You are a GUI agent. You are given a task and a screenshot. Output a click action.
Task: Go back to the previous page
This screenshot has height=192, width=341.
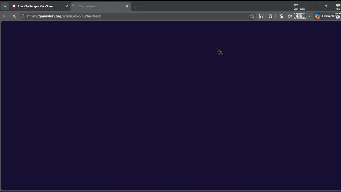(x=5, y=16)
